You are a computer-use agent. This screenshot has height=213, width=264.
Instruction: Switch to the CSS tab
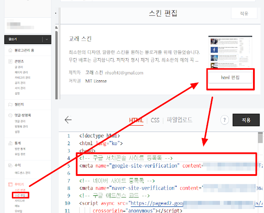click(155, 120)
